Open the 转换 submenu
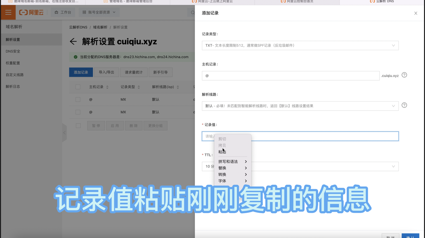 (233, 175)
